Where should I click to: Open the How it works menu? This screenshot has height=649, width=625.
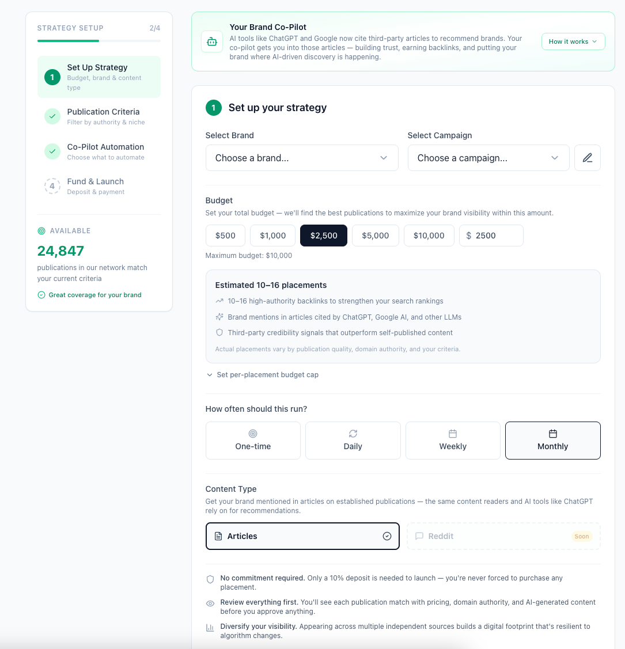pos(573,41)
